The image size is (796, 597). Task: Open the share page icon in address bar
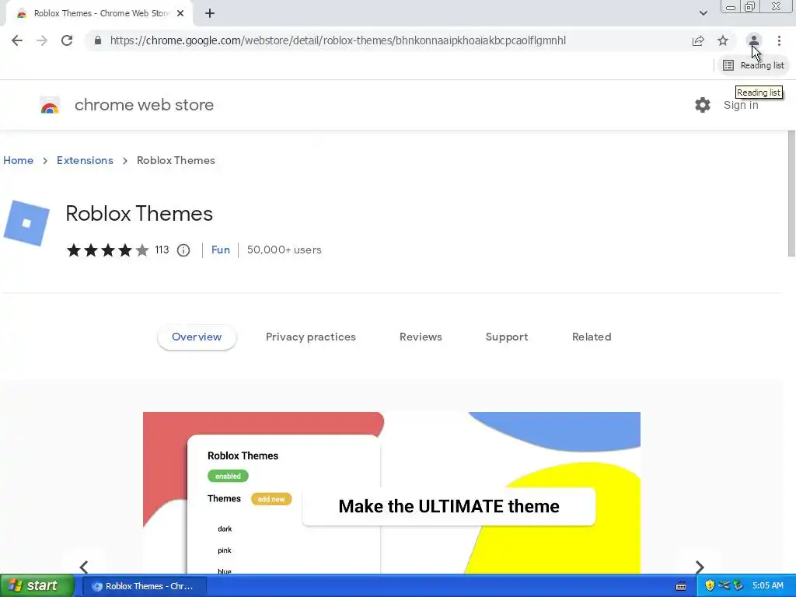(698, 40)
